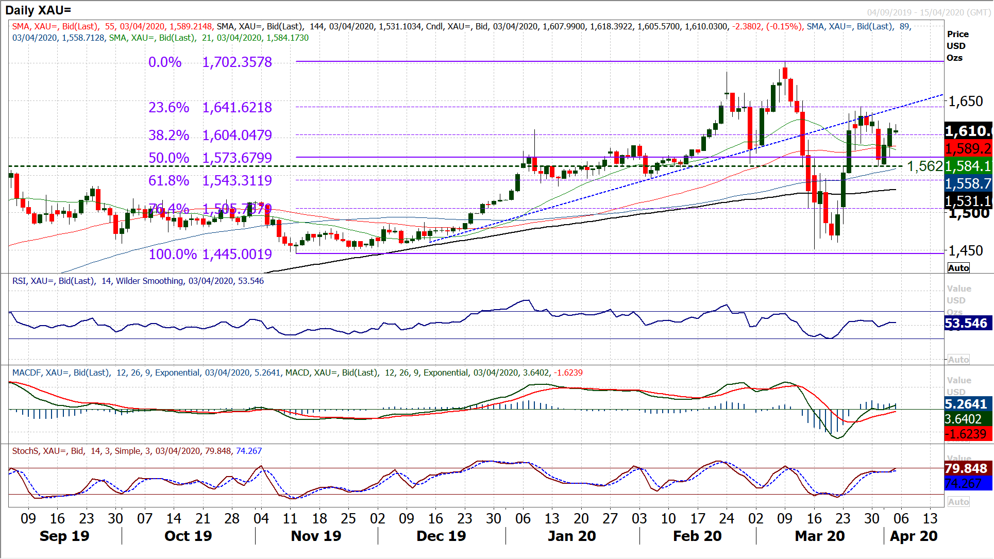Viewport: 994px width, 559px height.
Task: Click the Jan 20 month label
Action: (x=571, y=536)
